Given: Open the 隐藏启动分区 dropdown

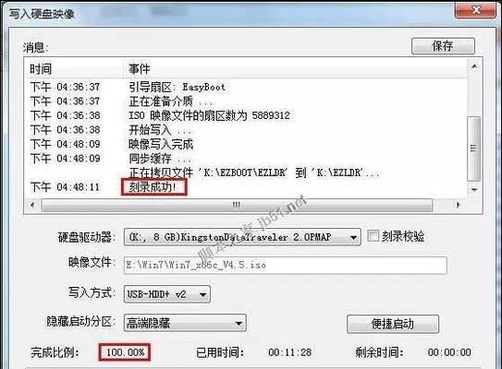Looking at the screenshot, I should [185, 323].
